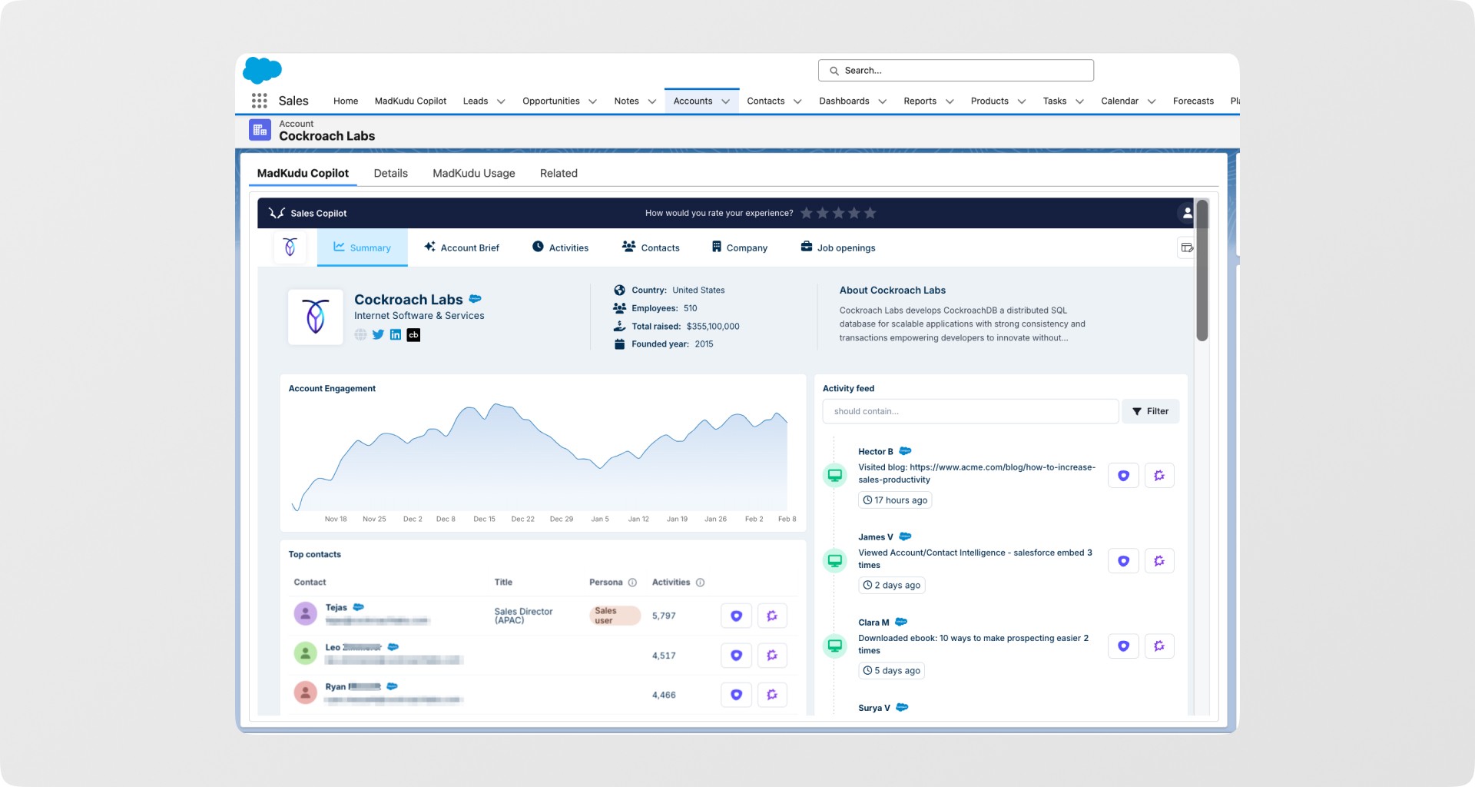Expand the Products dropdown chevron
1475x787 pixels.
(x=1021, y=101)
